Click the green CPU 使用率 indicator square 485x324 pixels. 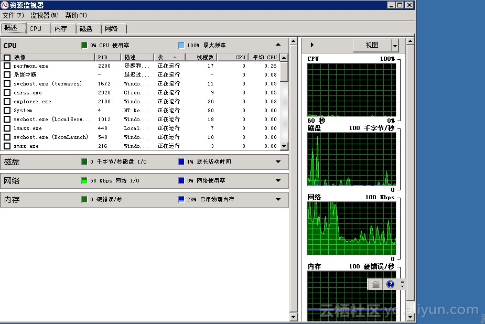point(84,45)
